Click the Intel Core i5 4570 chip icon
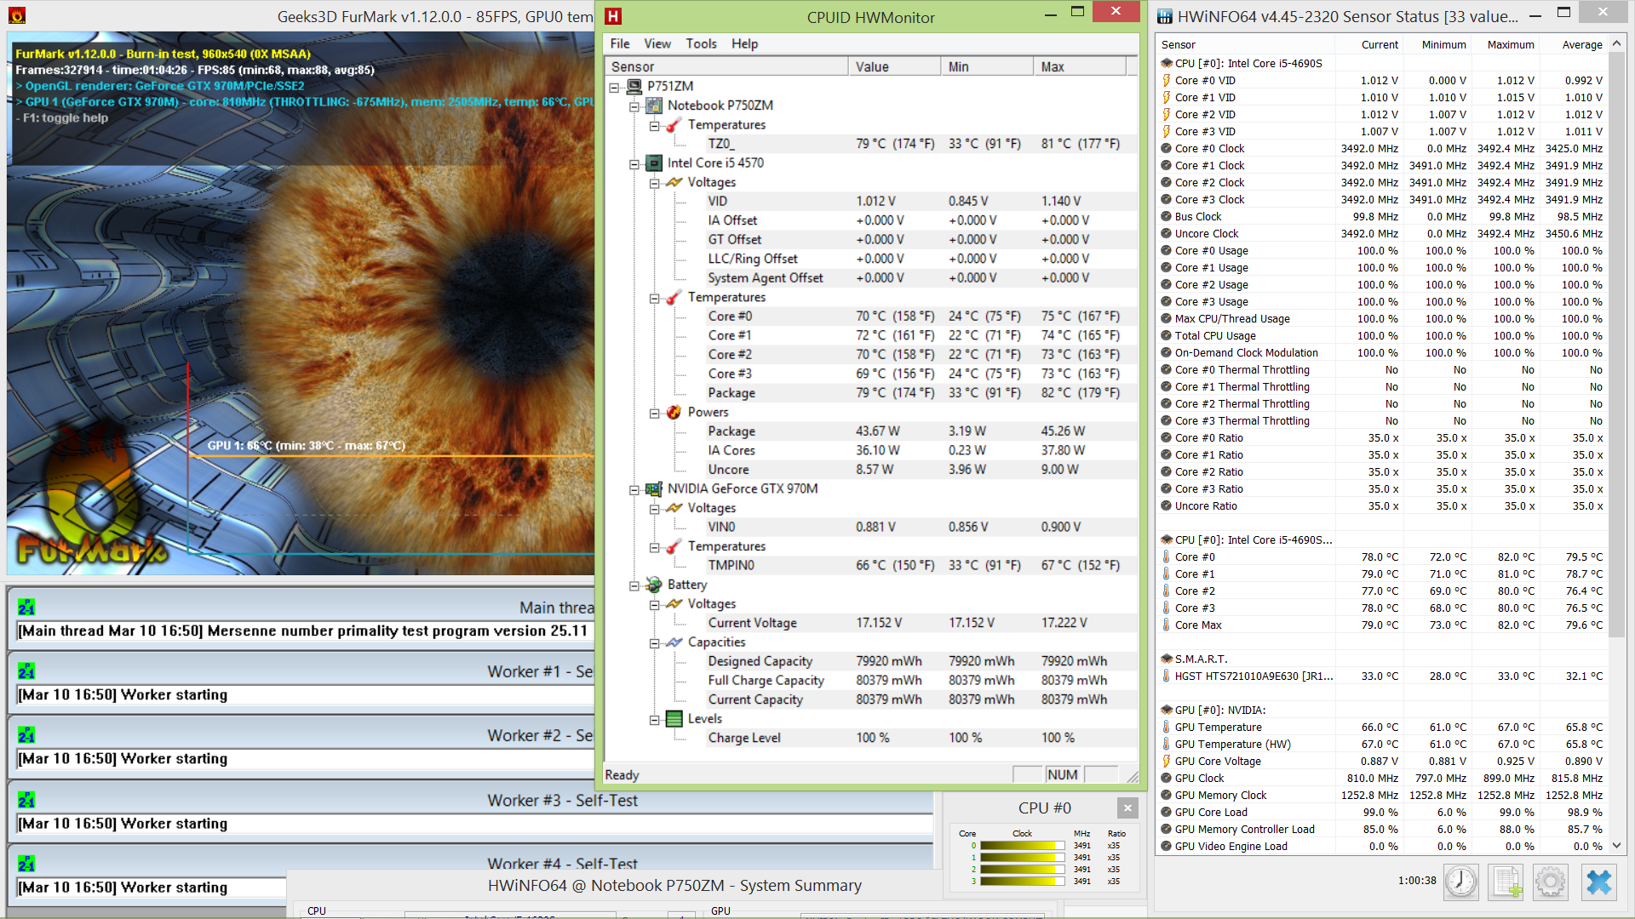1635x919 pixels. tap(654, 163)
